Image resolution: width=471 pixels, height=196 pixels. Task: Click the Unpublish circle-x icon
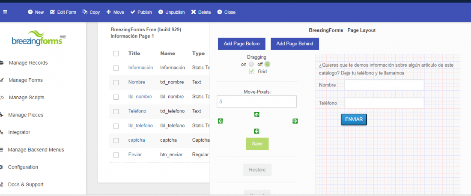161,12
